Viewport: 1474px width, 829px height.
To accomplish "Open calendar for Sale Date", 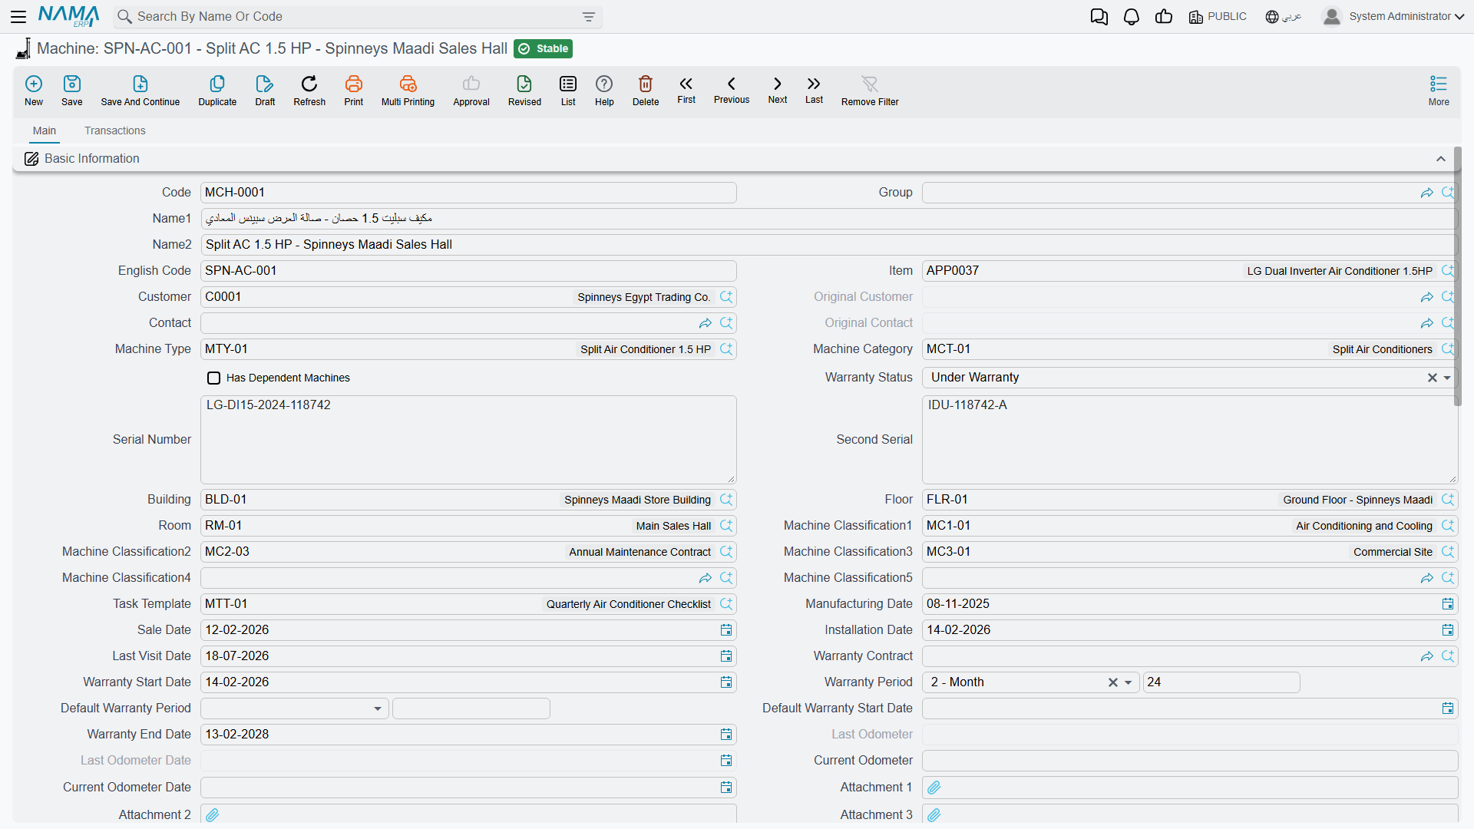I will coord(726,630).
